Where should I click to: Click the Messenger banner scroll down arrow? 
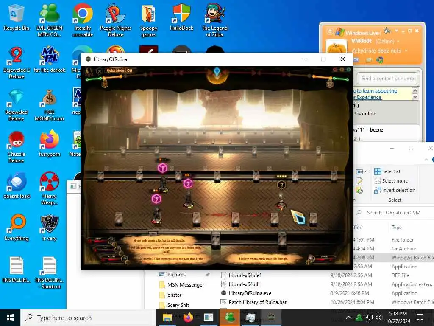pyautogui.click(x=415, y=97)
